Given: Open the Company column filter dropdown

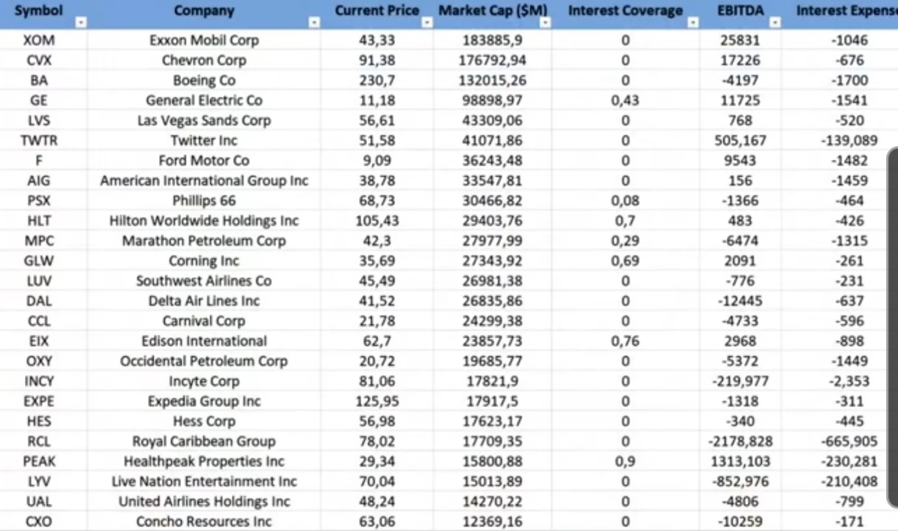Looking at the screenshot, I should pos(314,23).
